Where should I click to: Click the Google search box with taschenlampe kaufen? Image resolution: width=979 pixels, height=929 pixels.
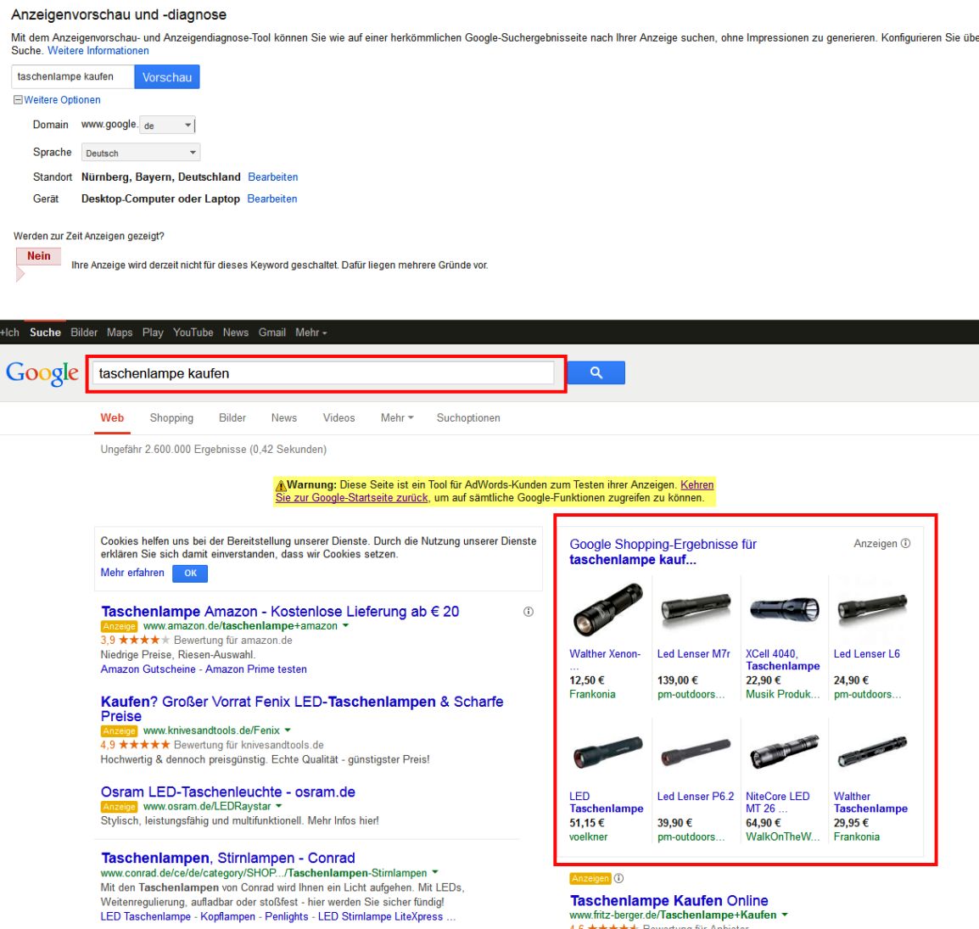(x=323, y=373)
